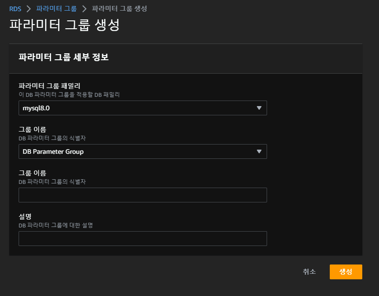Open the DB Parameter Group dropdown

click(x=143, y=151)
